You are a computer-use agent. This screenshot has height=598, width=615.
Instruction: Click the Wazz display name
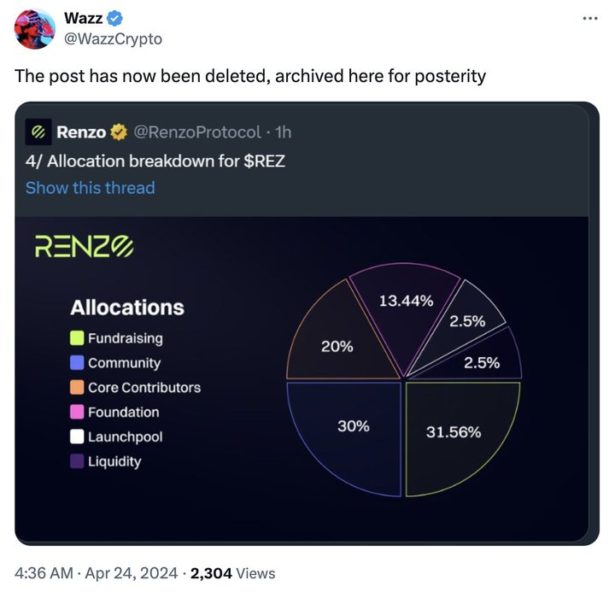[83, 19]
